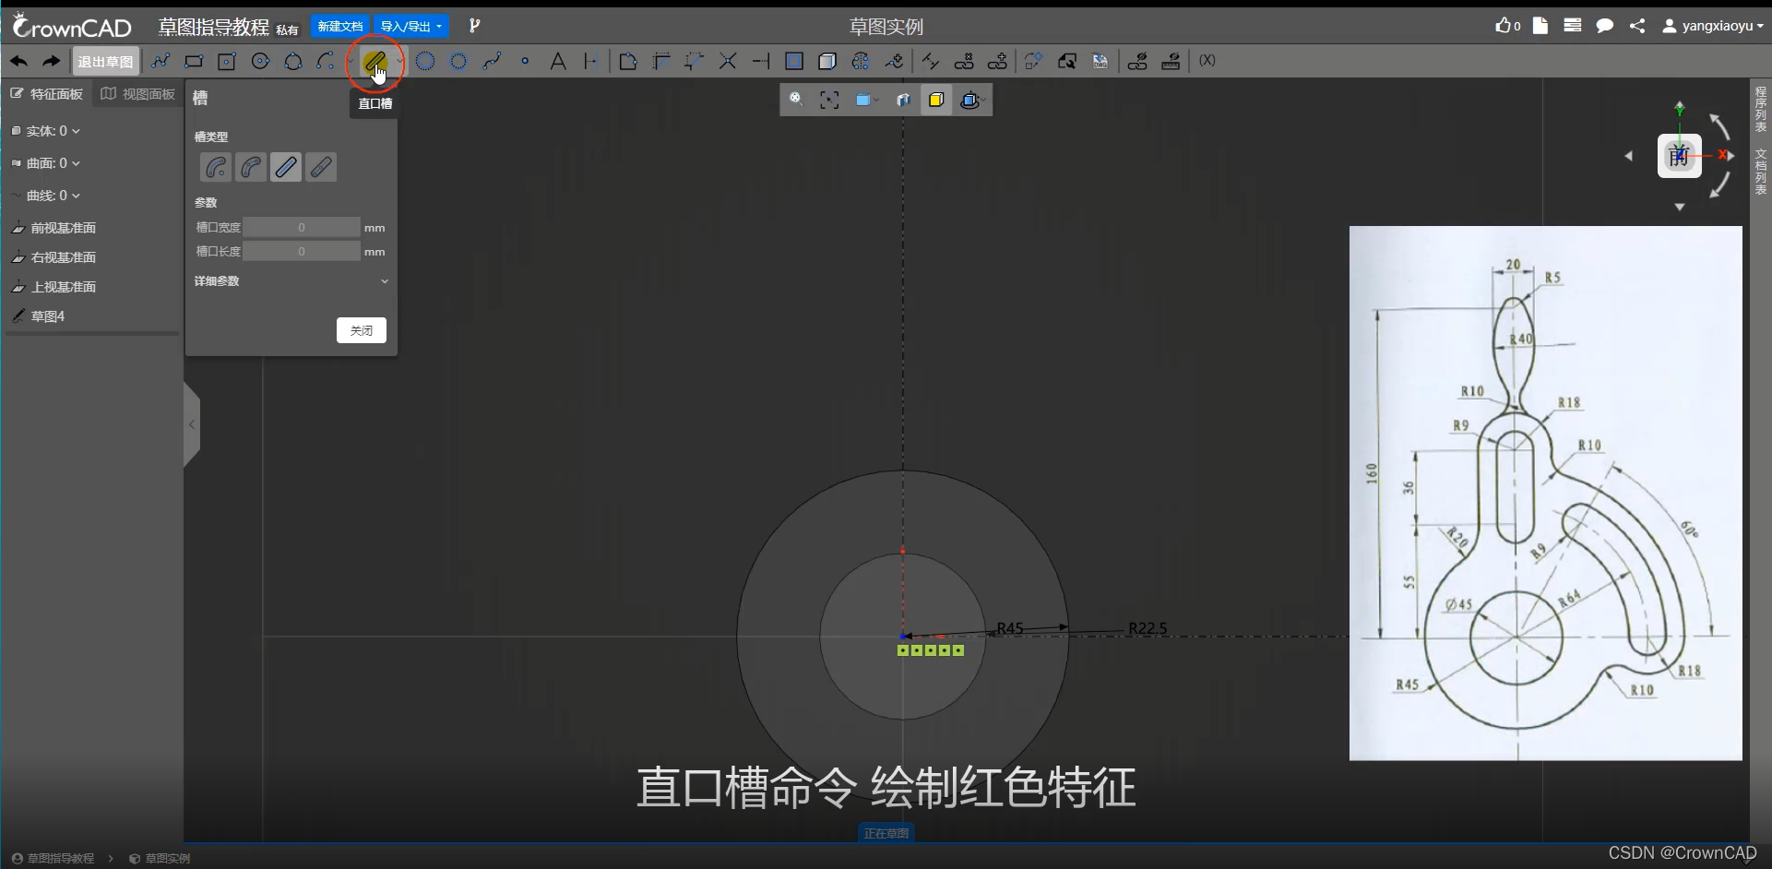Screen dimensions: 1772x869
Task: Select the arc sketch tool
Action: click(x=325, y=61)
